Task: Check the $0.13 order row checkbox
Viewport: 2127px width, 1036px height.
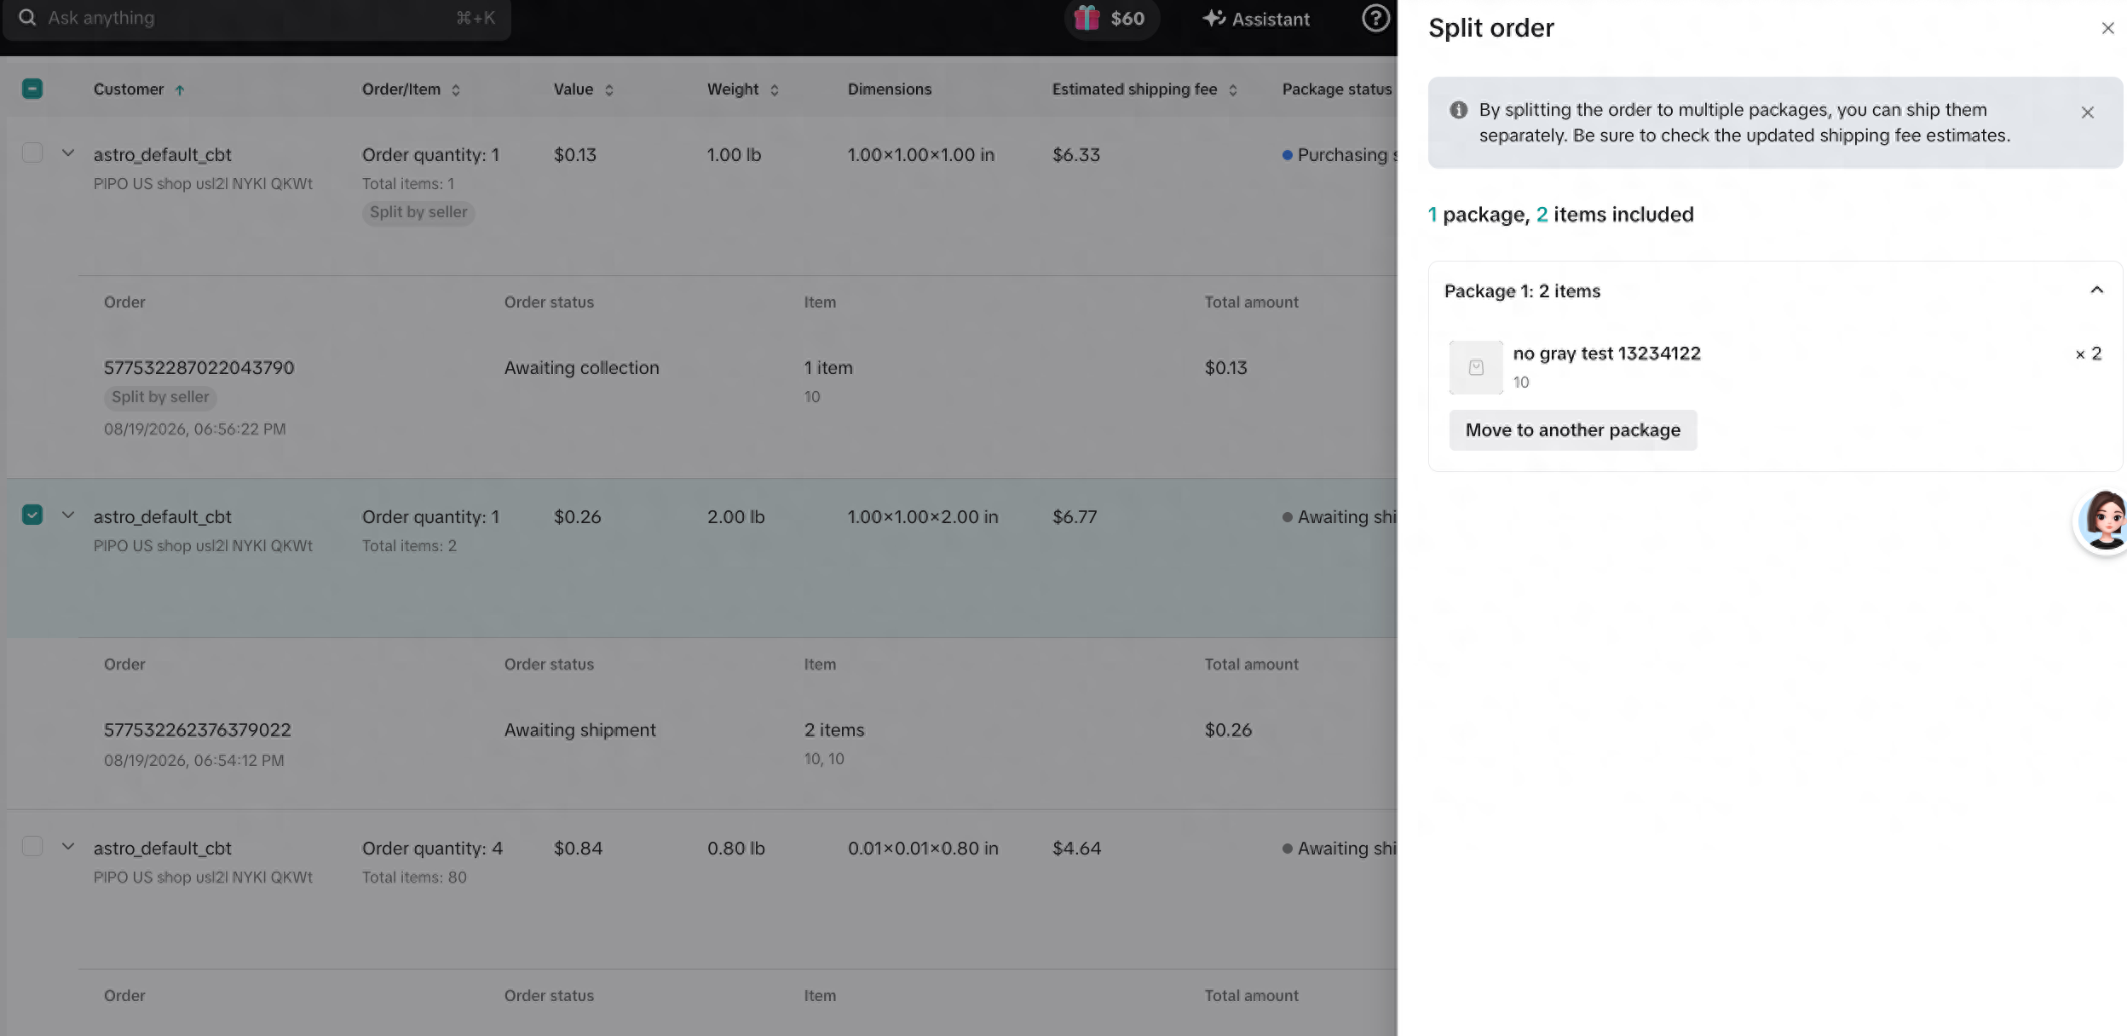Action: click(x=32, y=153)
